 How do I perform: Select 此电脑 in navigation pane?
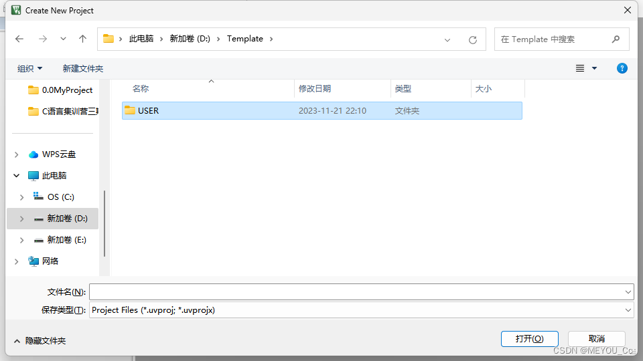click(x=47, y=176)
